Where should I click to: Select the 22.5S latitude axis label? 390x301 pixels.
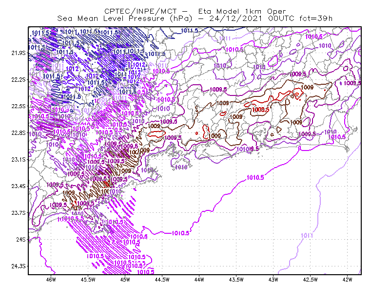click(19, 106)
